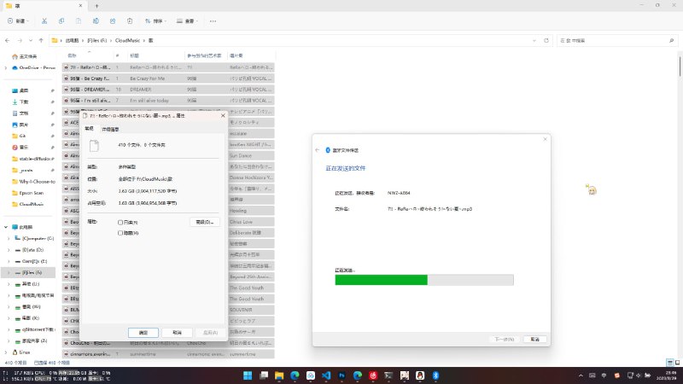Switch to large icons view in status bar

677,362
